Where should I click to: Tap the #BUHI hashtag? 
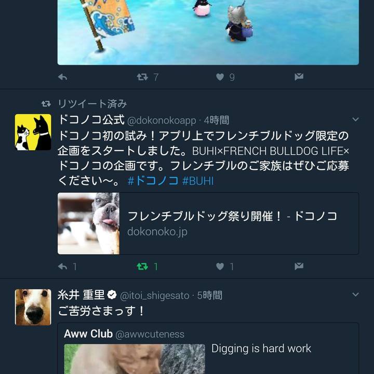(x=198, y=181)
